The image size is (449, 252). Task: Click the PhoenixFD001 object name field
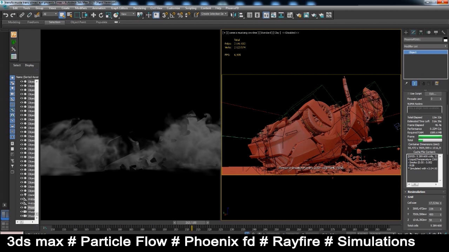pos(423,40)
